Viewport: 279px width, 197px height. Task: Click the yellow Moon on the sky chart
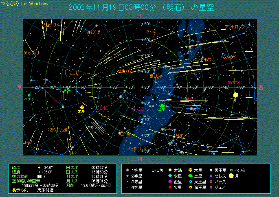click(235, 95)
